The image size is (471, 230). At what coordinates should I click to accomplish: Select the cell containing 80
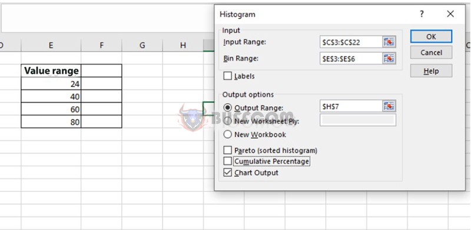click(x=51, y=121)
